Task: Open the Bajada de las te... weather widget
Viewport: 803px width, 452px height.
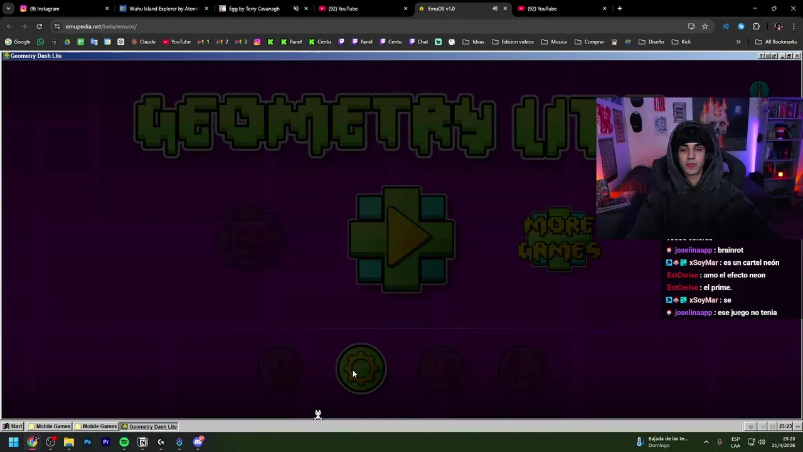Action: pos(662,442)
